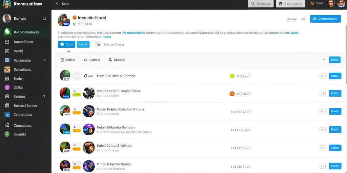Click the blue button at the tab bar's right end
Screen dimensions: 347x173
tap(334, 59)
